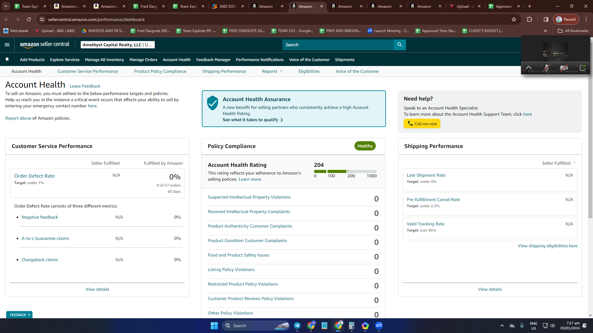
Task: Open the Chrome side panel icon
Action: point(546,19)
